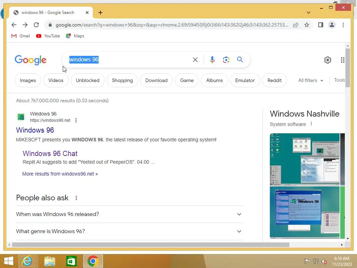View site info via the padlock icon
This screenshot has width=357, height=268.
pyautogui.click(x=50, y=25)
